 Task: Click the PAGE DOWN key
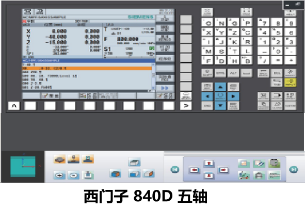[x=233, y=106]
